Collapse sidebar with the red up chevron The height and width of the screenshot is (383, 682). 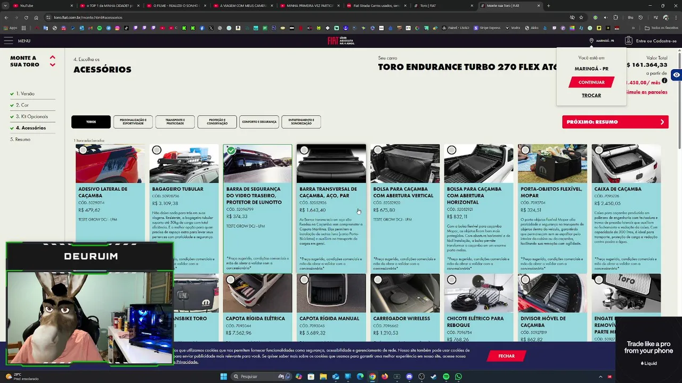pyautogui.click(x=52, y=57)
